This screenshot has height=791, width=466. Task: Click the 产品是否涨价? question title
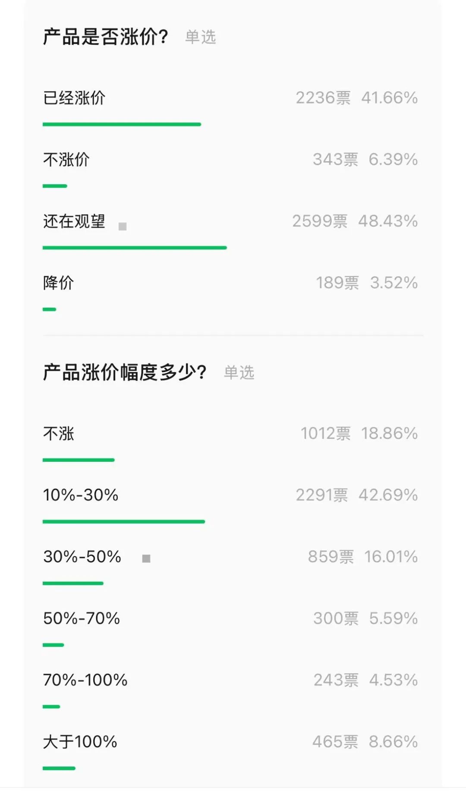[106, 37]
